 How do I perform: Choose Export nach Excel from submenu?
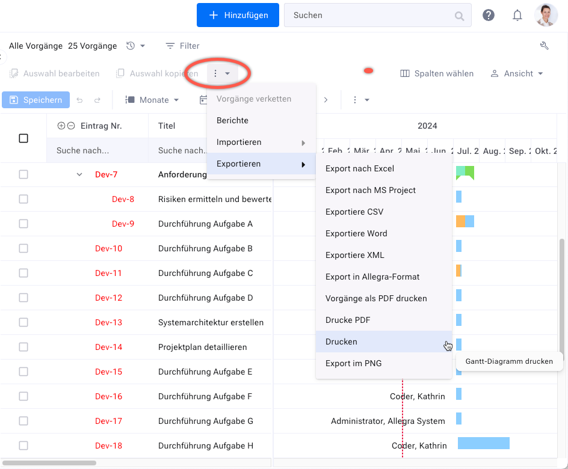(x=360, y=168)
